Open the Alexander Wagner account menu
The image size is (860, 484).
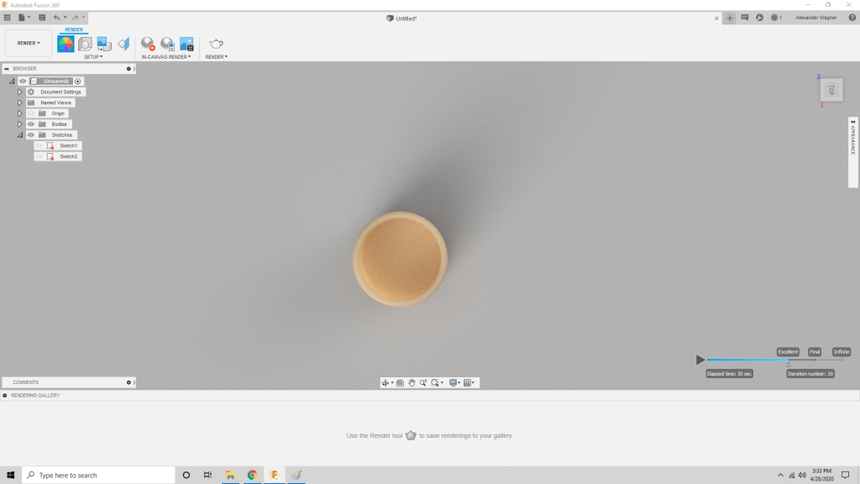point(815,17)
